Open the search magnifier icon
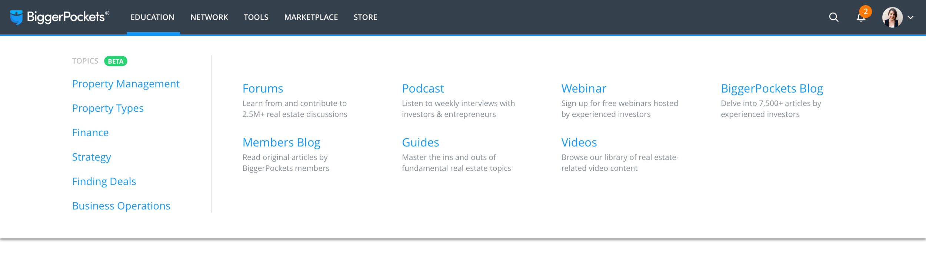The image size is (926, 257). coord(833,17)
